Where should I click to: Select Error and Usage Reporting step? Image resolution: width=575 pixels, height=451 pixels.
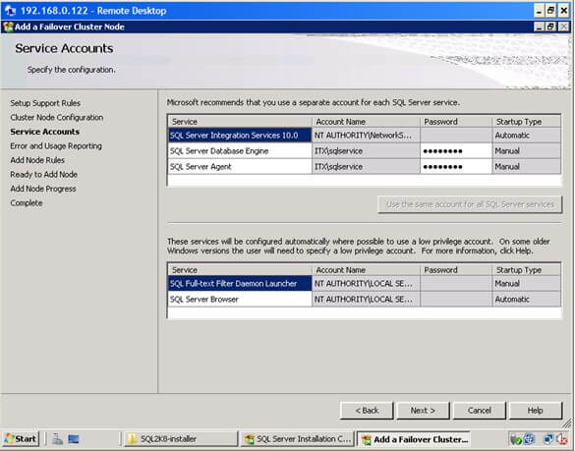56,146
